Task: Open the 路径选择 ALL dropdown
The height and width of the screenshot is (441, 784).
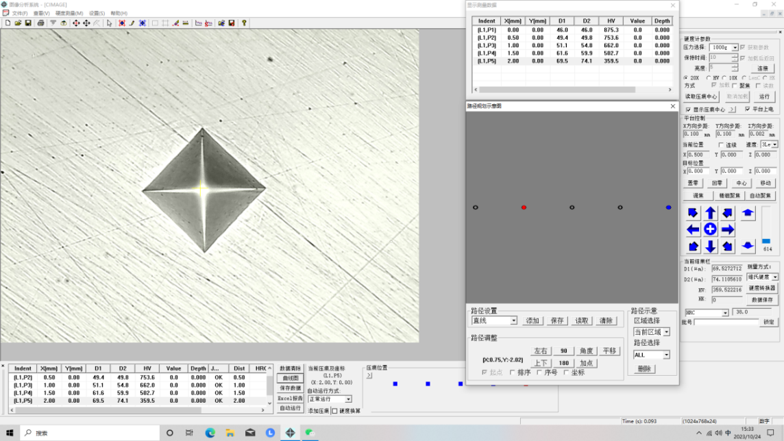Action: [x=665, y=355]
